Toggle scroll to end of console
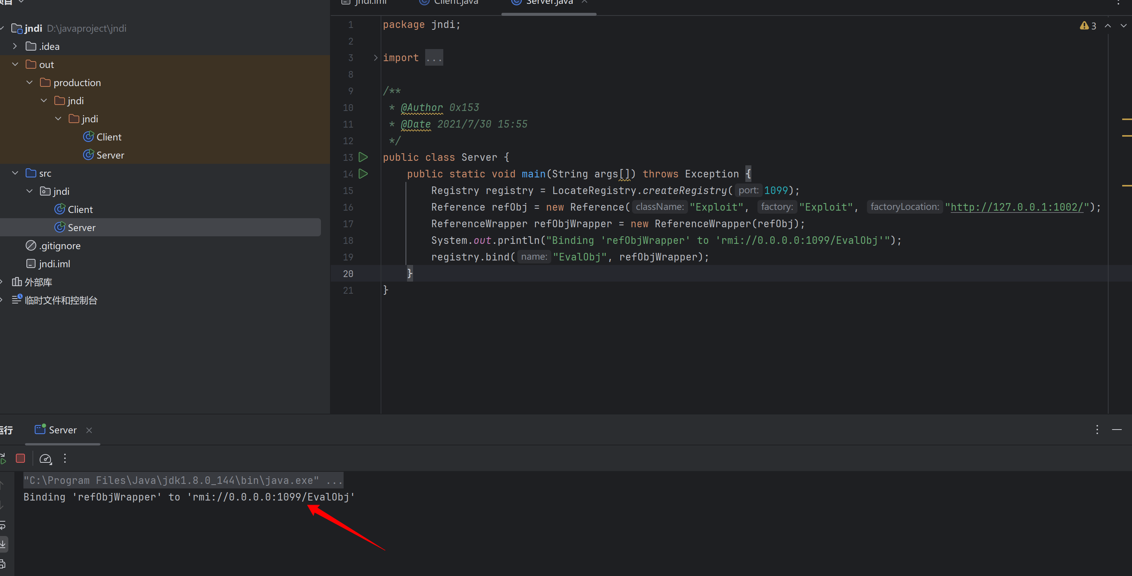The height and width of the screenshot is (576, 1132). pos(3,544)
